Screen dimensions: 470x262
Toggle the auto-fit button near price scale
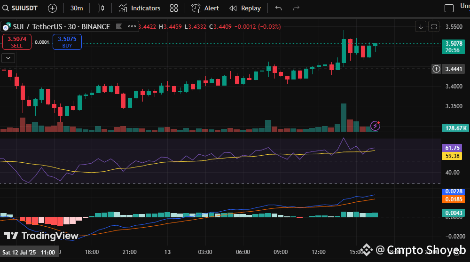pyautogui.click(x=434, y=26)
